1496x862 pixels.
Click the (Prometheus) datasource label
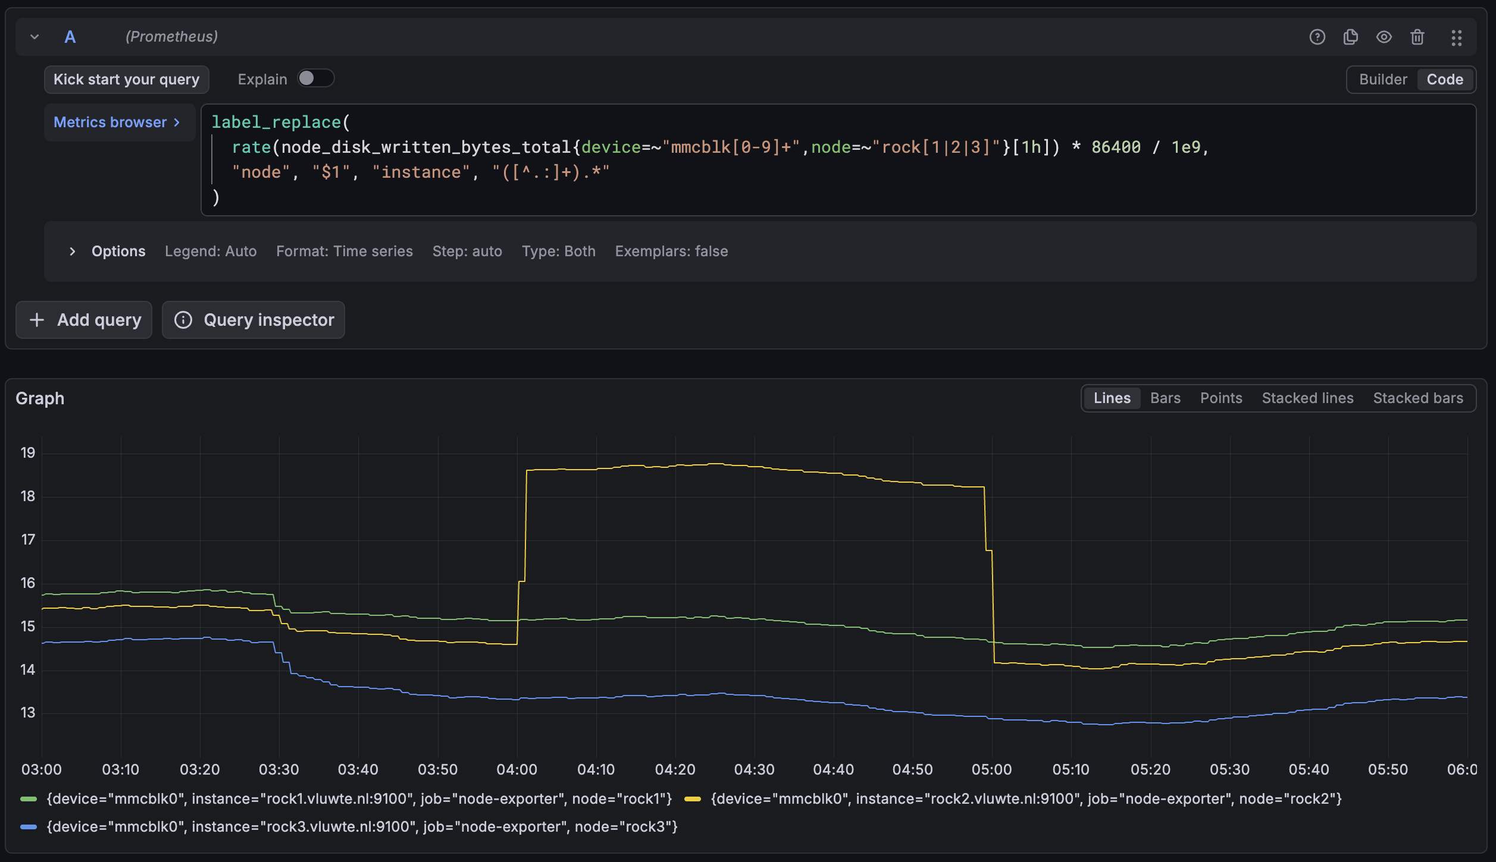[x=171, y=37]
